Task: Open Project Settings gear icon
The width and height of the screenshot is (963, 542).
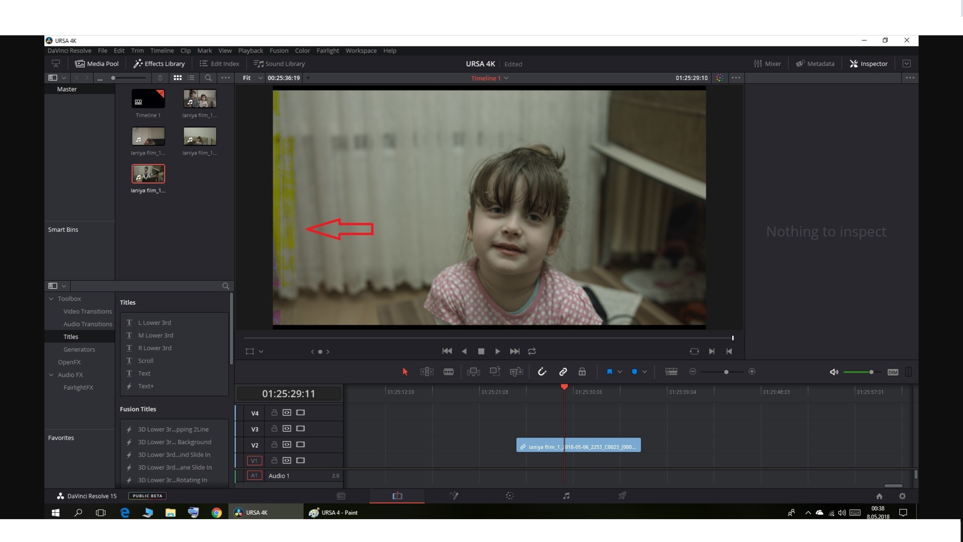Action: coord(903,496)
